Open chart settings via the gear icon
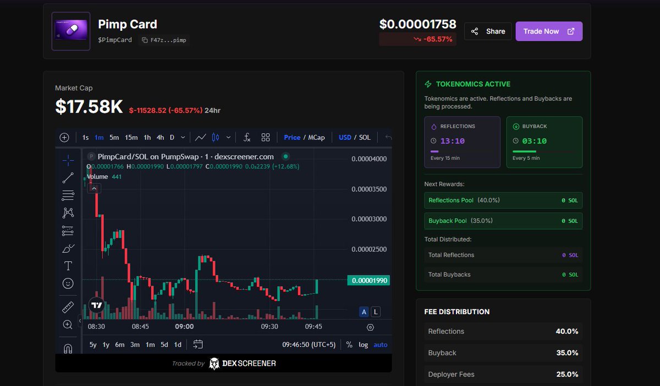 (x=370, y=327)
